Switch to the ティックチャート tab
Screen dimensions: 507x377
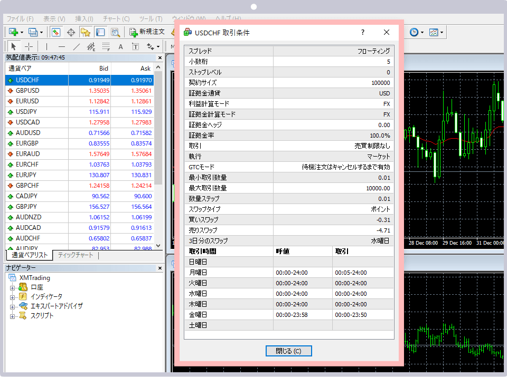[76, 255]
